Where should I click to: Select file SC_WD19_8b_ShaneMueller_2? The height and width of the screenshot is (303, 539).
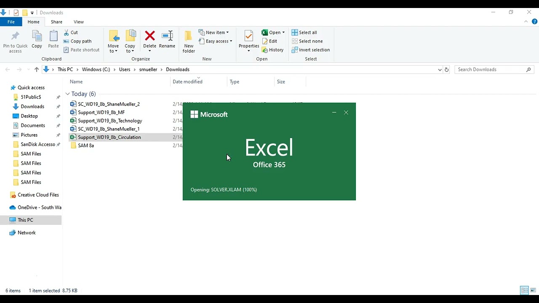click(x=109, y=104)
